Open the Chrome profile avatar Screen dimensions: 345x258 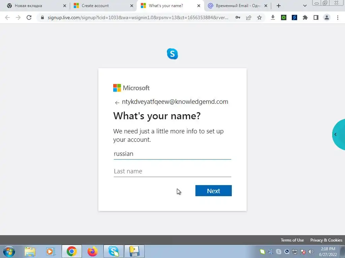tap(327, 17)
